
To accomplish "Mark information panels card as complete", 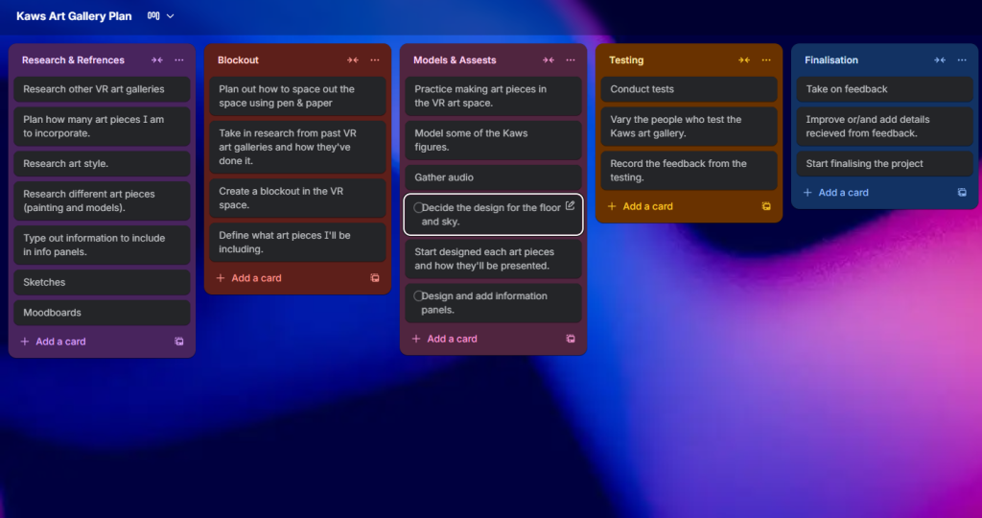I will pyautogui.click(x=418, y=296).
